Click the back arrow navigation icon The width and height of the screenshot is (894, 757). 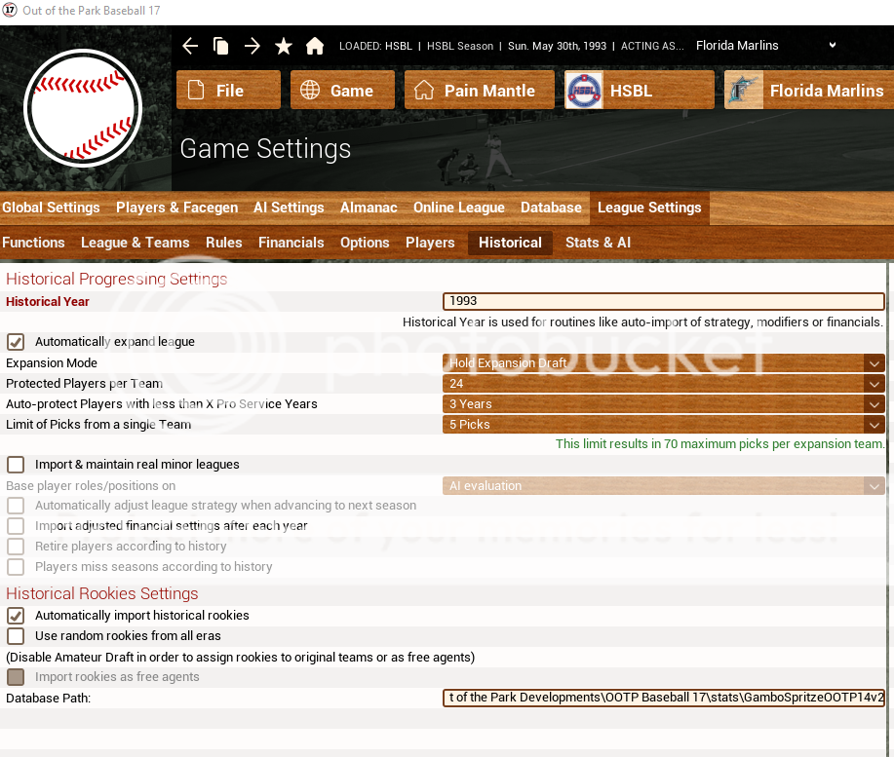tap(190, 46)
